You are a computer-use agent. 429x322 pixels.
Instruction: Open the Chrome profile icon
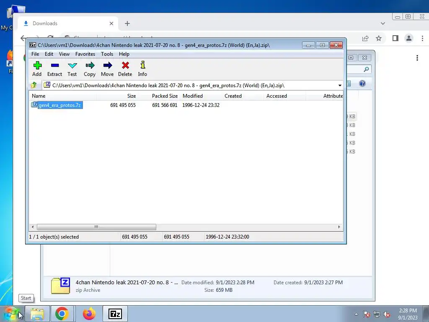[409, 38]
